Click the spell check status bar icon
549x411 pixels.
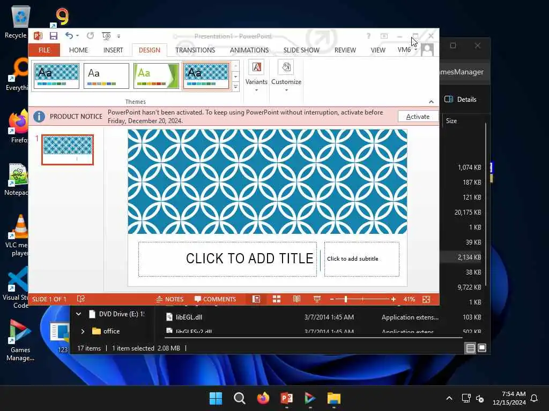click(x=81, y=299)
